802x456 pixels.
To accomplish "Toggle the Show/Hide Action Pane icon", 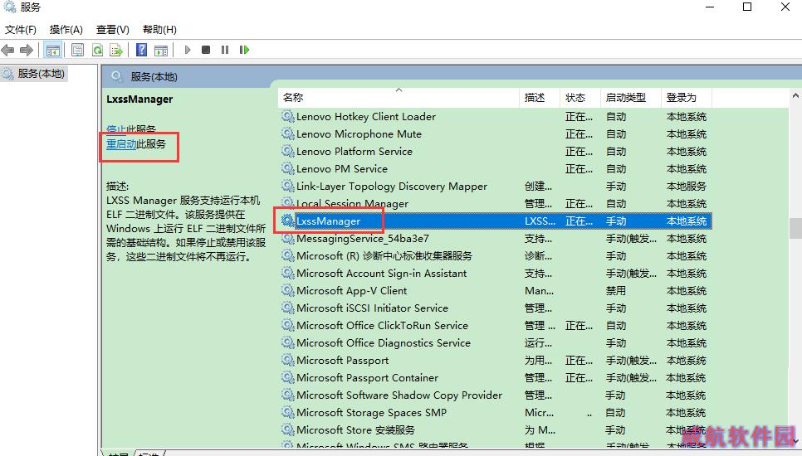I will tap(161, 50).
